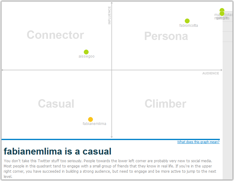
Task: Click the Persona quadrant label
Action: point(166,36)
